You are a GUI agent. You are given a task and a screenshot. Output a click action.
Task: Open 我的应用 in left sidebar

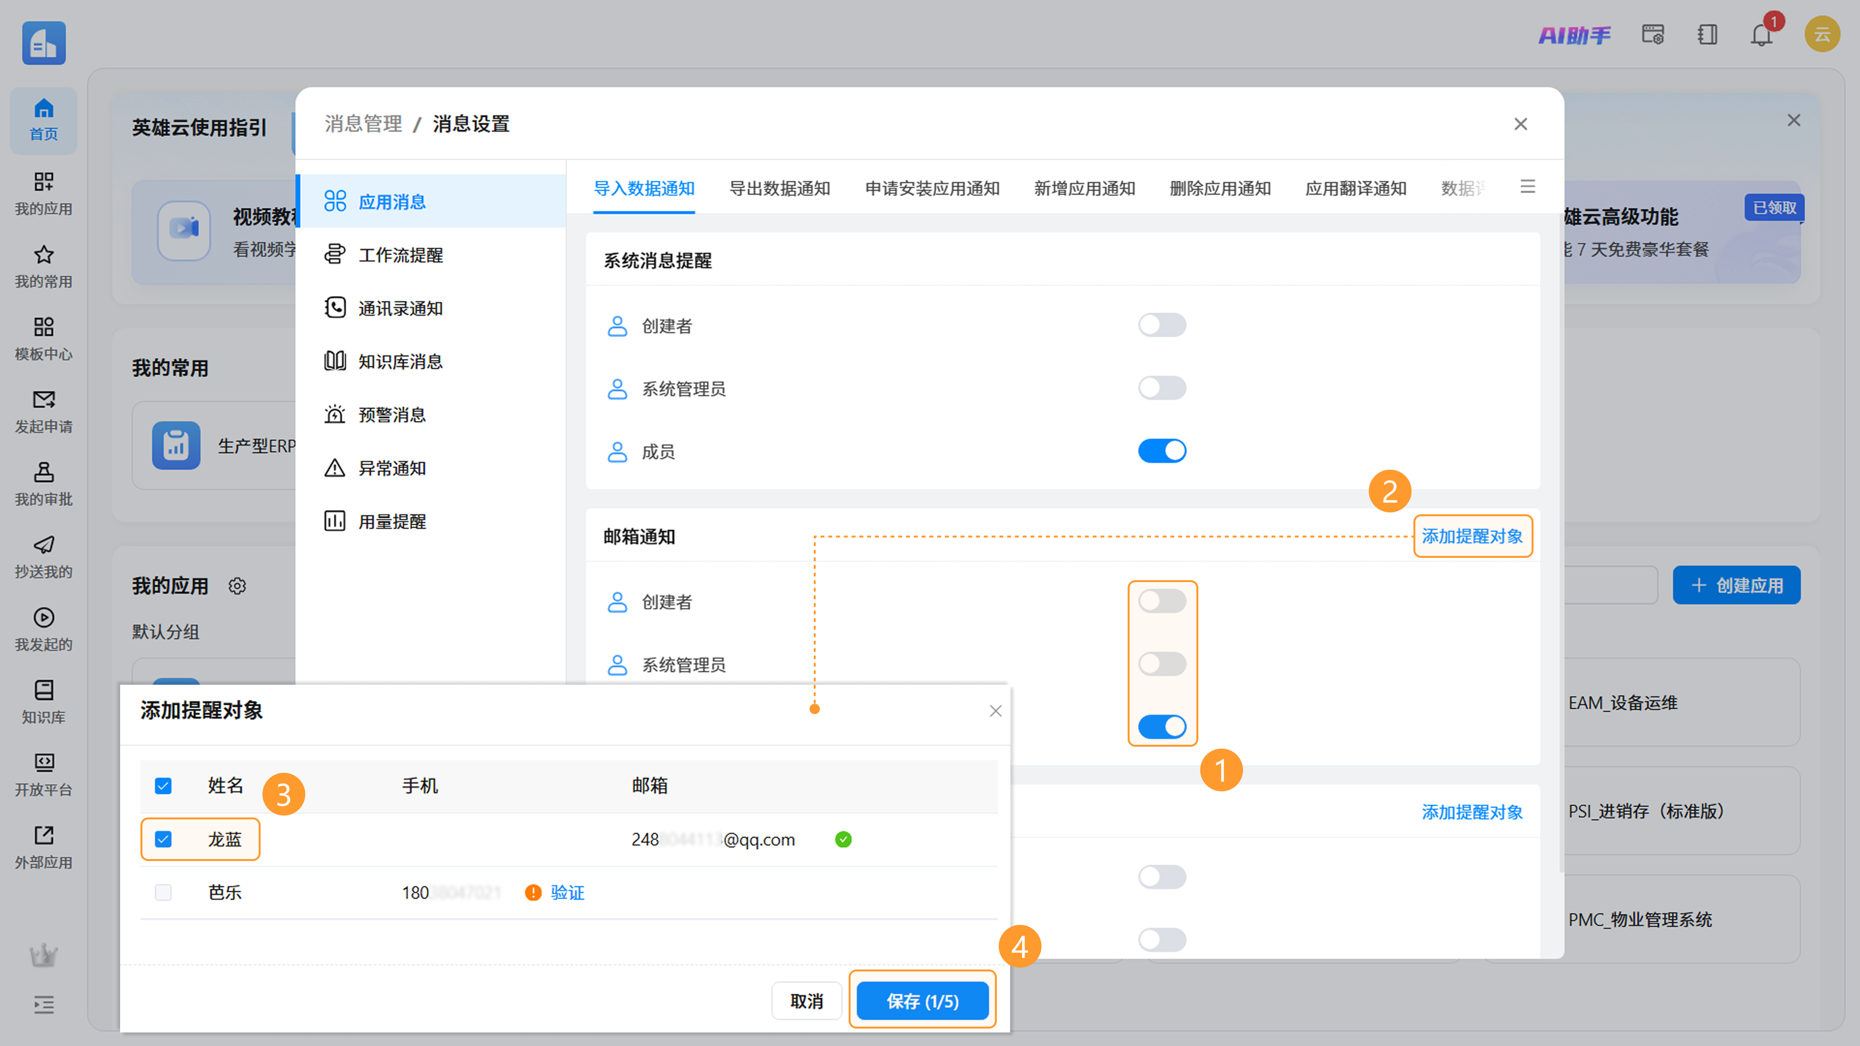43,194
